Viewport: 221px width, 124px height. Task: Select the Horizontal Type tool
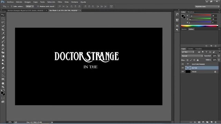tap(3, 72)
